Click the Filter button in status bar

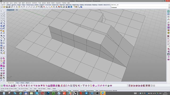[97, 91]
